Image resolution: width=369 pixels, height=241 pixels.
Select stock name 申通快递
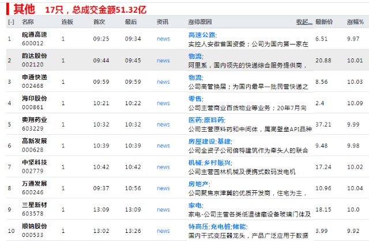tap(35, 77)
